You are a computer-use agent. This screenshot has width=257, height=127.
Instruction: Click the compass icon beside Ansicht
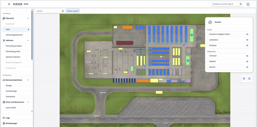click(210, 22)
